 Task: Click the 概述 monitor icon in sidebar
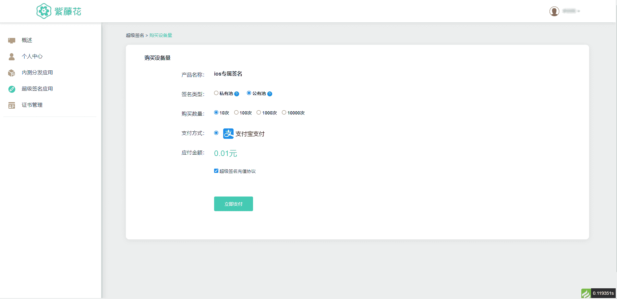12,41
